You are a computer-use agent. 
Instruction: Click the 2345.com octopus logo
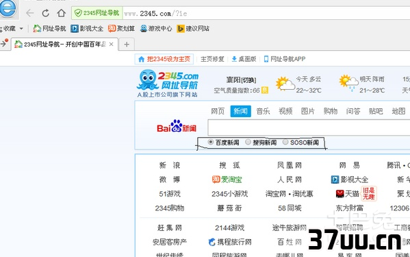coord(168,83)
